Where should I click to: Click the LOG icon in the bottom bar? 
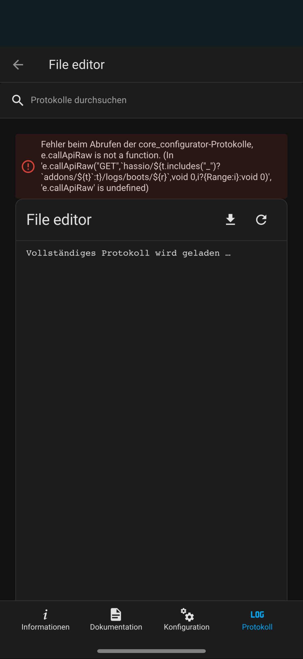point(257,614)
